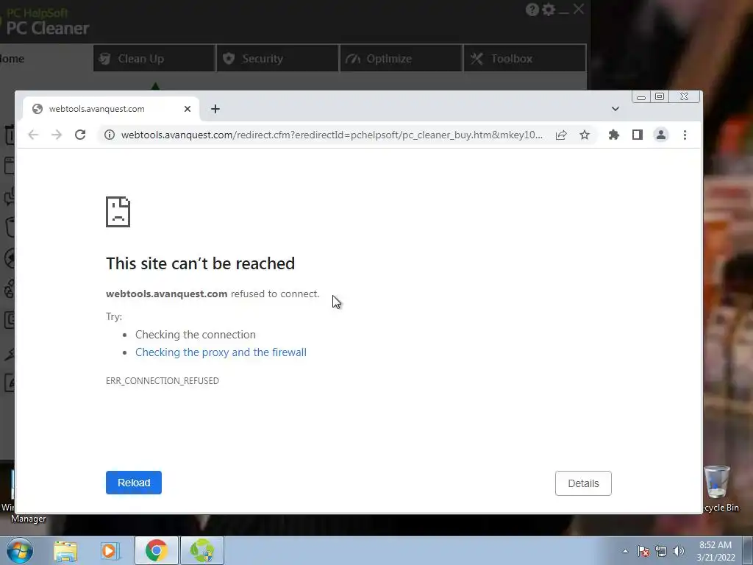
Task: Open the Optimize tab in PC Cleaner
Action: pos(401,59)
